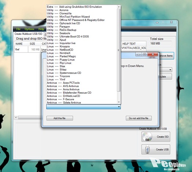Click the USB stick icon on Create USB
Screen dimensions: 192x172
[147, 149]
